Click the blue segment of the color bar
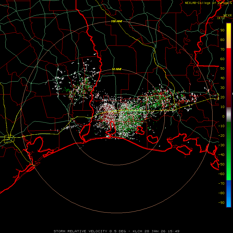This screenshot has height=233, width=233. tap(229, 193)
